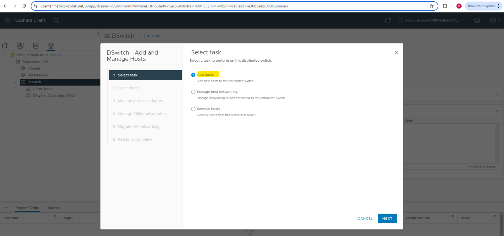Open the help question-mark dropdown
504x236 pixels.
coord(493,20)
